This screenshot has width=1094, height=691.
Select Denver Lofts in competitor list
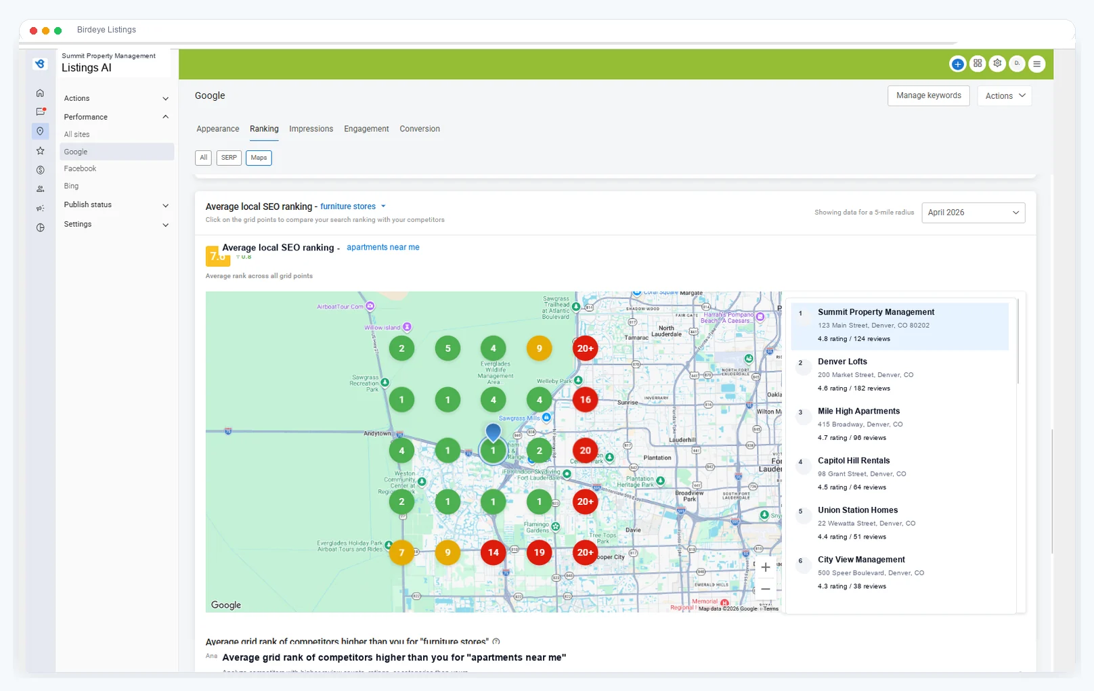pyautogui.click(x=900, y=375)
